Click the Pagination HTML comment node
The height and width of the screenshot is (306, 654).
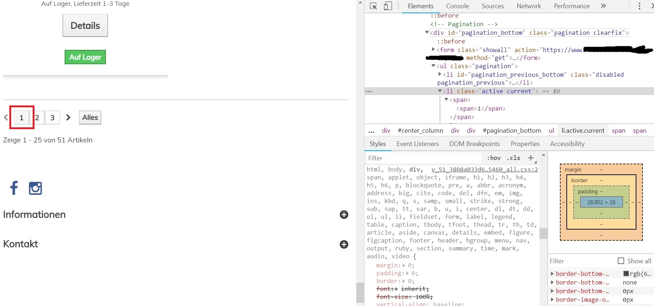tap(464, 24)
